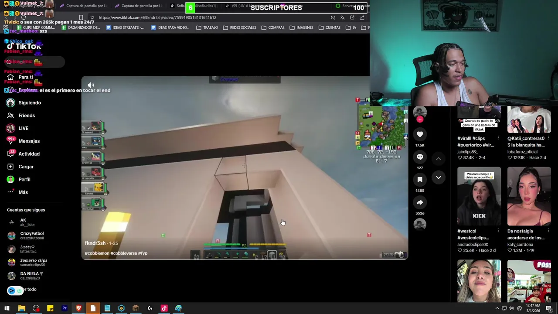Open the '#westcol' Kick video thumbnail
This screenshot has height=314, width=558.
coord(479,196)
